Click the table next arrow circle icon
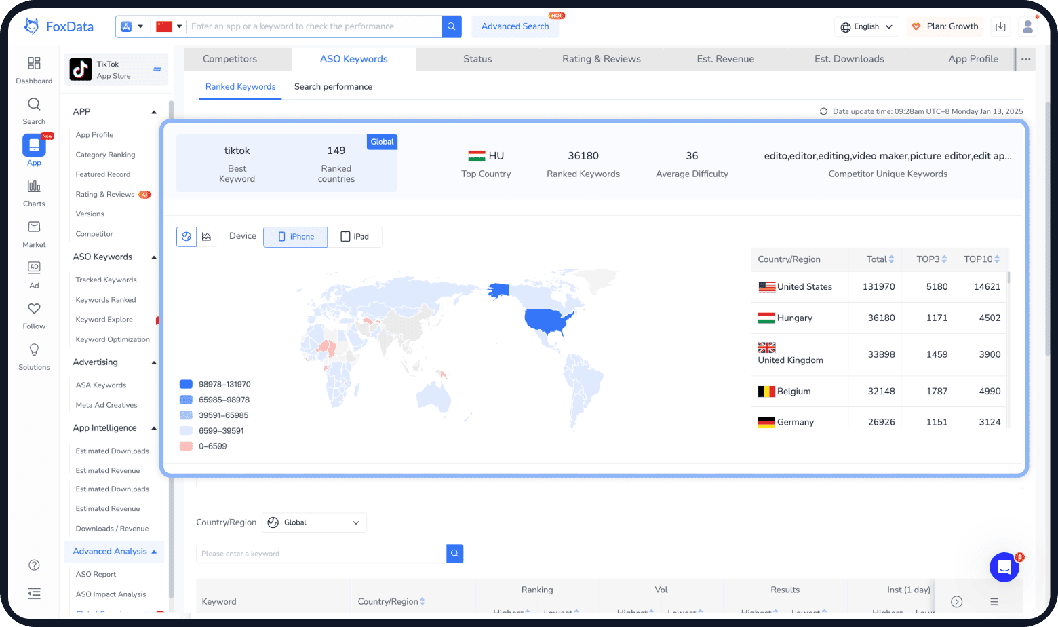The height and width of the screenshot is (627, 1058). 957,602
